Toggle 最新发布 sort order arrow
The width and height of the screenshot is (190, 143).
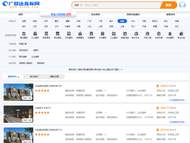pyautogui.click(x=18, y=77)
